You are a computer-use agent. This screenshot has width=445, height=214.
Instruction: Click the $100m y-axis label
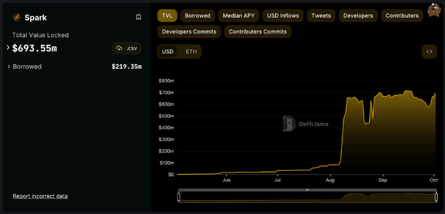(167, 163)
